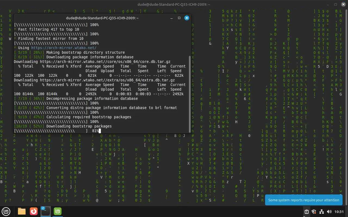Open the Linux Mint start menu
The image size is (348, 217).
point(6,211)
